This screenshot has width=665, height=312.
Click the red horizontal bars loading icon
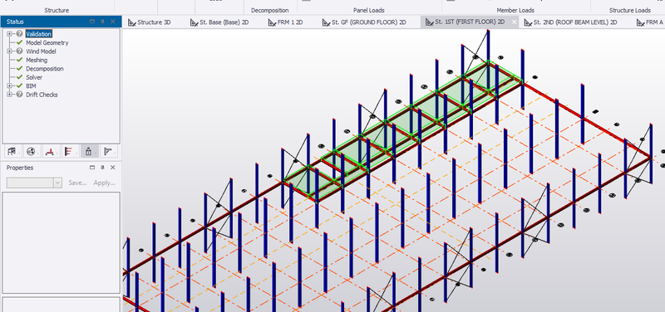69,152
